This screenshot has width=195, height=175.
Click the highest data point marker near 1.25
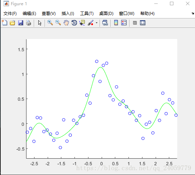coord(97,61)
